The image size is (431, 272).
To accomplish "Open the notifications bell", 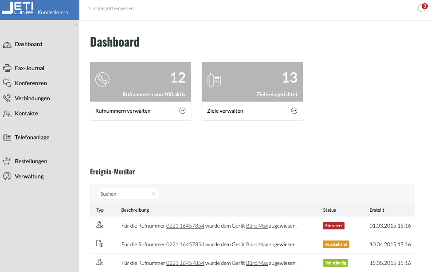I will point(421,8).
